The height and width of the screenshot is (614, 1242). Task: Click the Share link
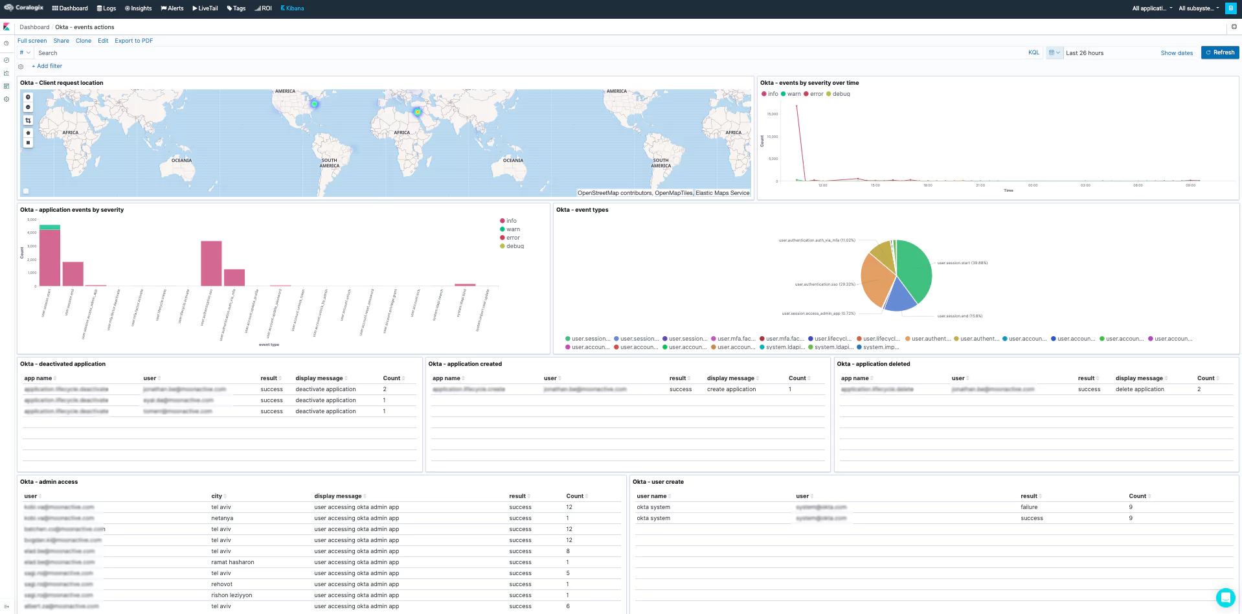tap(61, 41)
